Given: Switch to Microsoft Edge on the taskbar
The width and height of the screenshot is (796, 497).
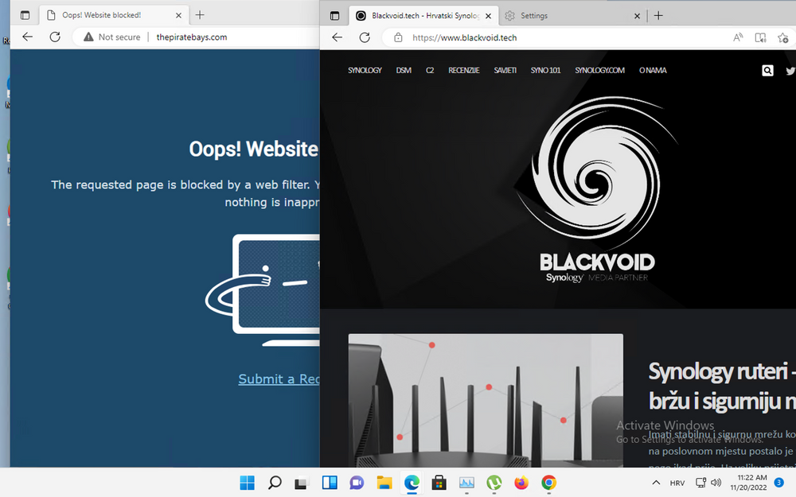Looking at the screenshot, I should click(x=412, y=483).
